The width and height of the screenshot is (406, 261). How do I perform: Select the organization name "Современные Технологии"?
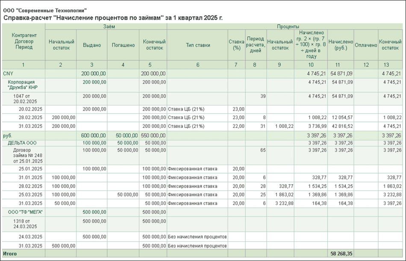(44, 10)
